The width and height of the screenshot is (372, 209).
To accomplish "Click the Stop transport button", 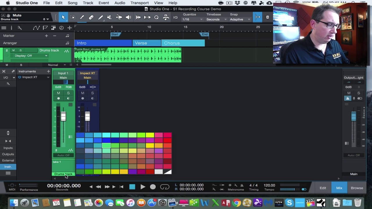I will 132,187.
